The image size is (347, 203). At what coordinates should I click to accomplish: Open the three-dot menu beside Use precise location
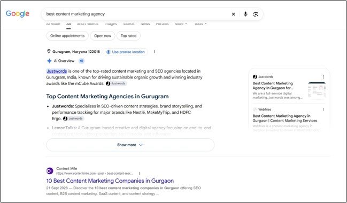click(x=154, y=51)
